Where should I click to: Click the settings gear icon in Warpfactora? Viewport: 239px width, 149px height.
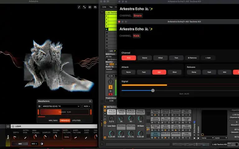click(39, 106)
